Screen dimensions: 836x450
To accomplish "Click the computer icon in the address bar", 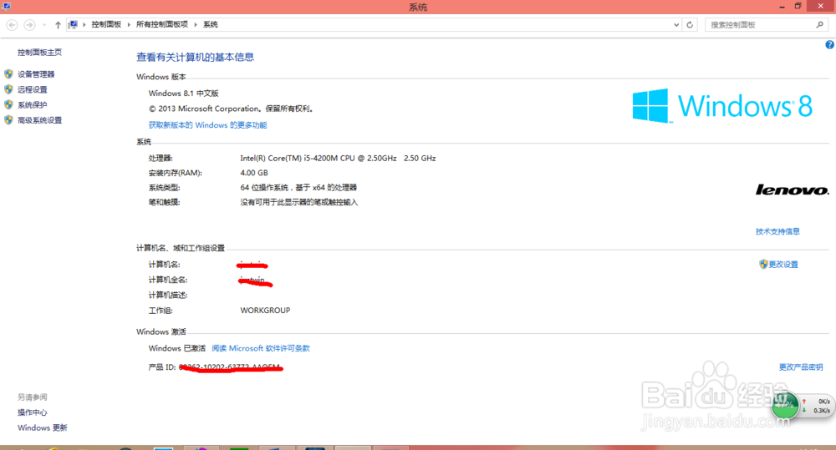I will pos(73,24).
